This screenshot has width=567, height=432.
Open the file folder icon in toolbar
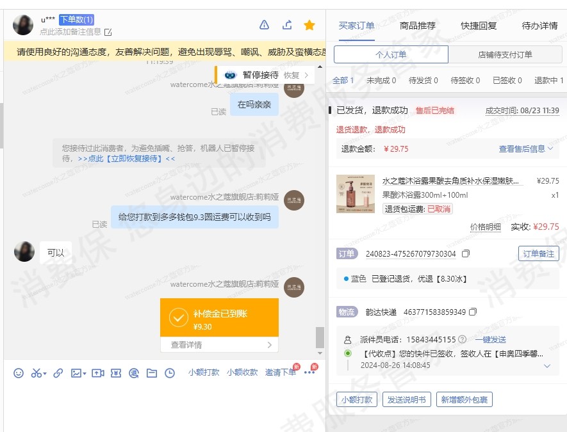coord(151,372)
